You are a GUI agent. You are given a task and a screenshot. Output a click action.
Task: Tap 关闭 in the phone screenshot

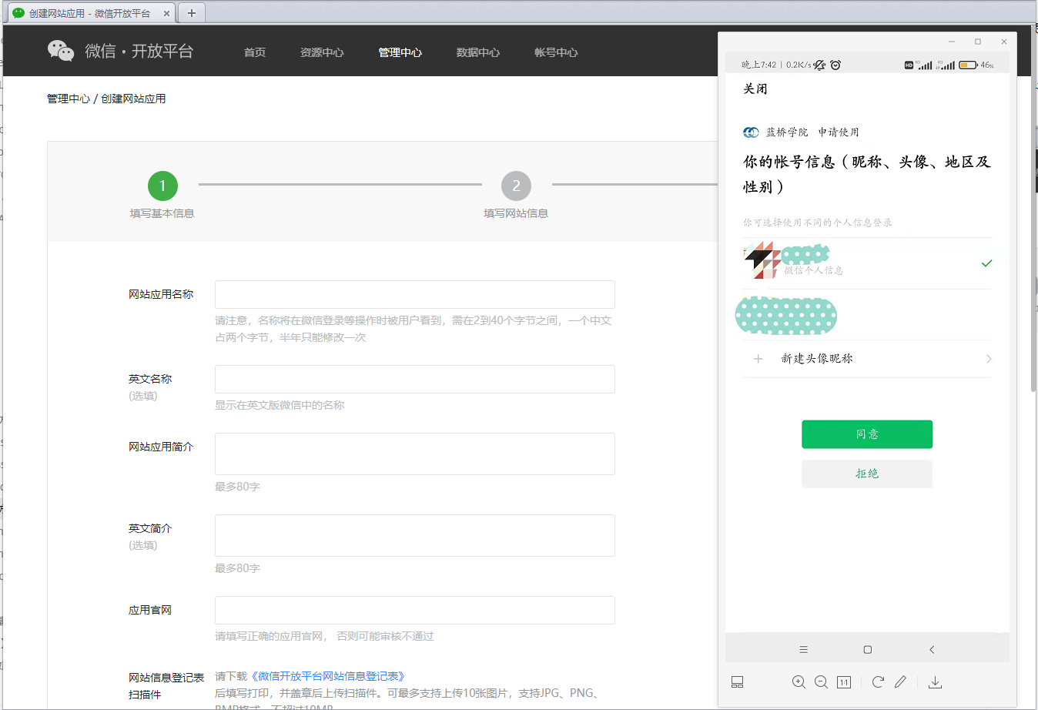point(755,89)
